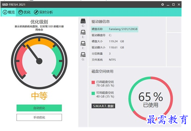The image size is (191, 131).
Task: Click the 驱动器盘符 C: row
Action: tap(101, 35)
